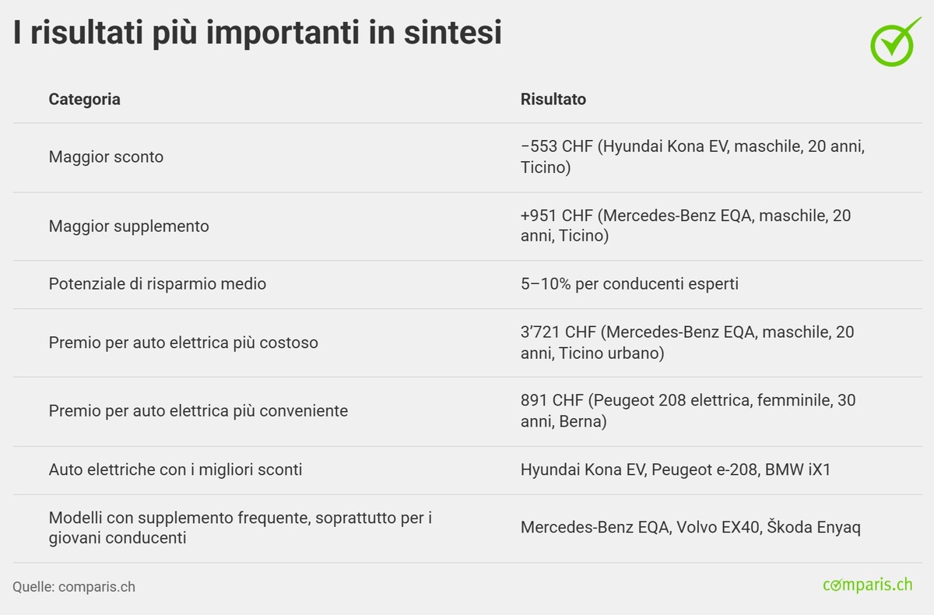
Task: Click 'Mercedes-Benz EQA, Volvo EX40, Škoda Enyaq' cell
Action: click(x=690, y=527)
